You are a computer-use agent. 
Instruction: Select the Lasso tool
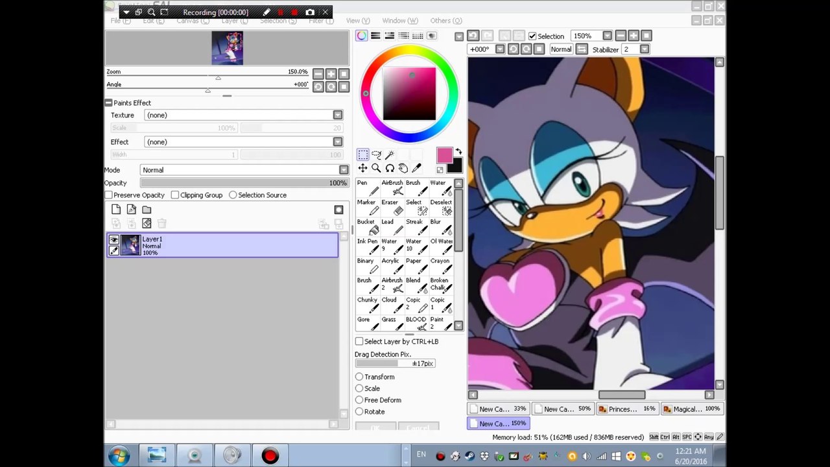[376, 154]
